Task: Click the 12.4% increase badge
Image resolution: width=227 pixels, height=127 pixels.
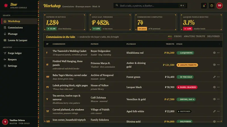Action: click(52, 29)
